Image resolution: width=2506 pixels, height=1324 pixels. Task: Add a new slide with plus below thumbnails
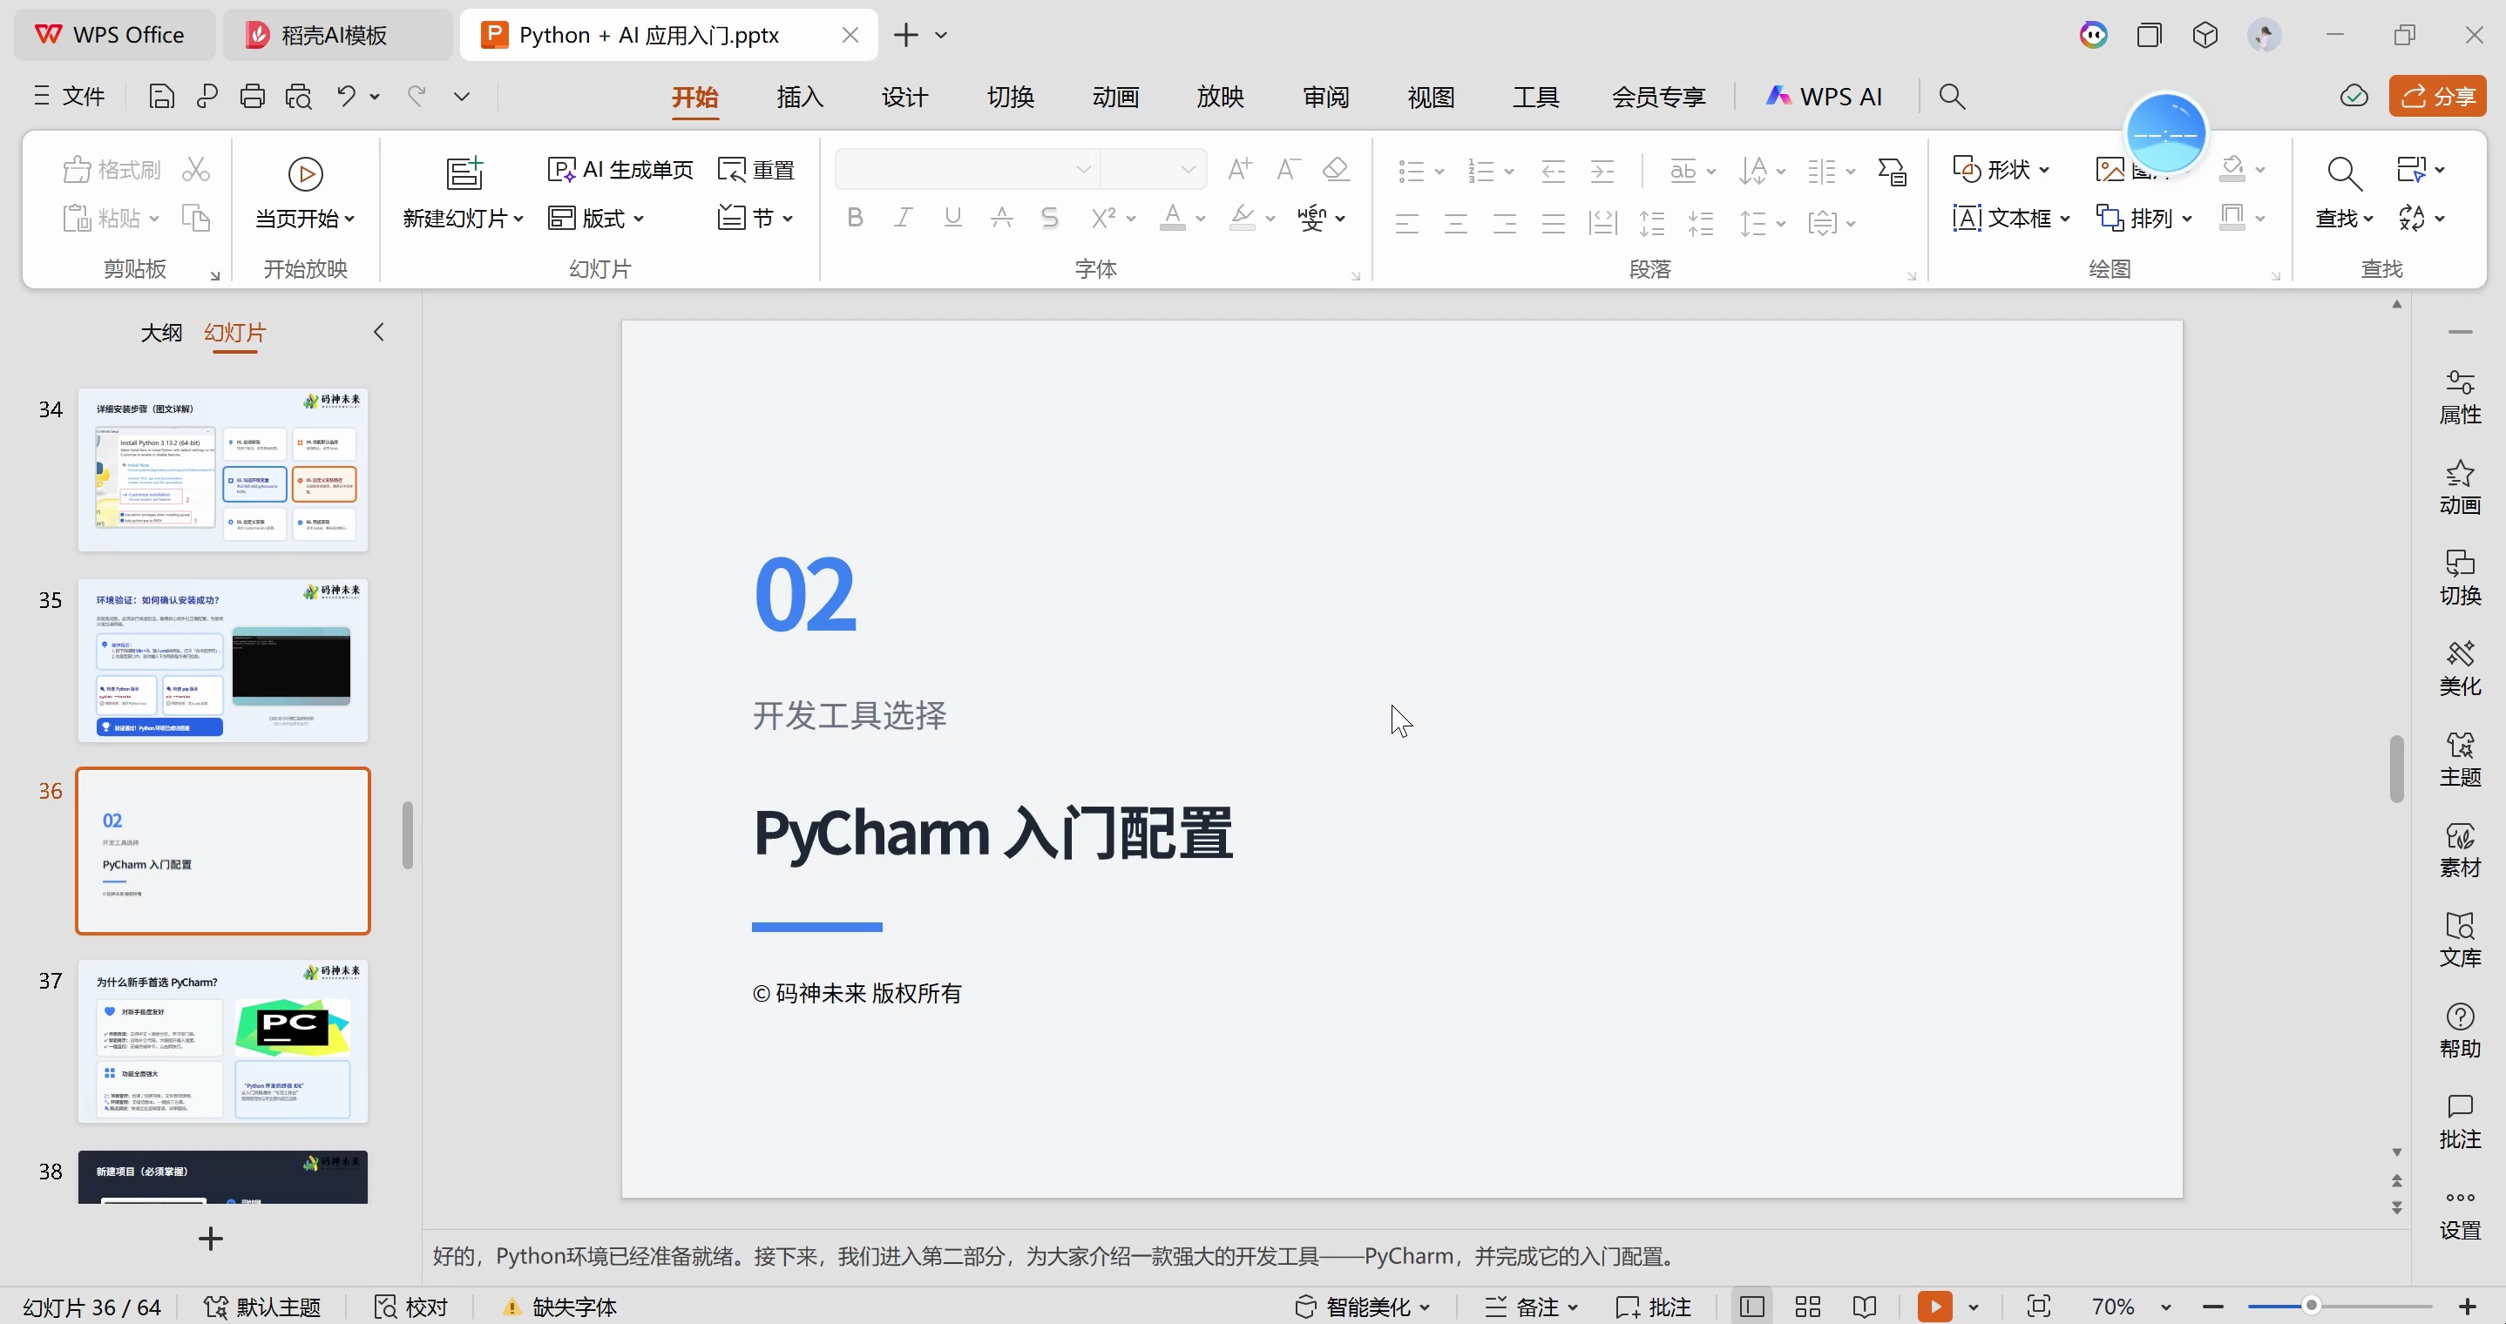point(210,1239)
